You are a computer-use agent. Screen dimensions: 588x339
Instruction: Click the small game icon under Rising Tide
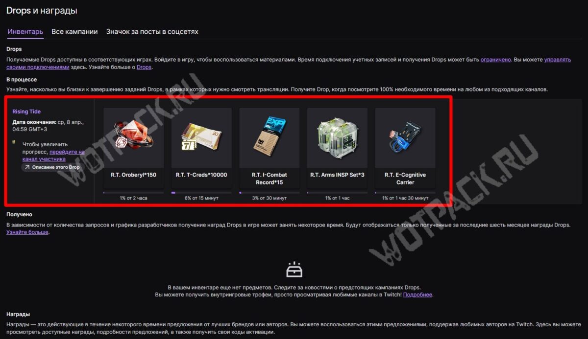[x=14, y=143]
